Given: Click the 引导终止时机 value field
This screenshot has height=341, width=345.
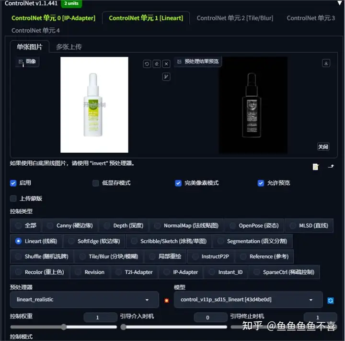Looking at the screenshot, I should 320,317.
